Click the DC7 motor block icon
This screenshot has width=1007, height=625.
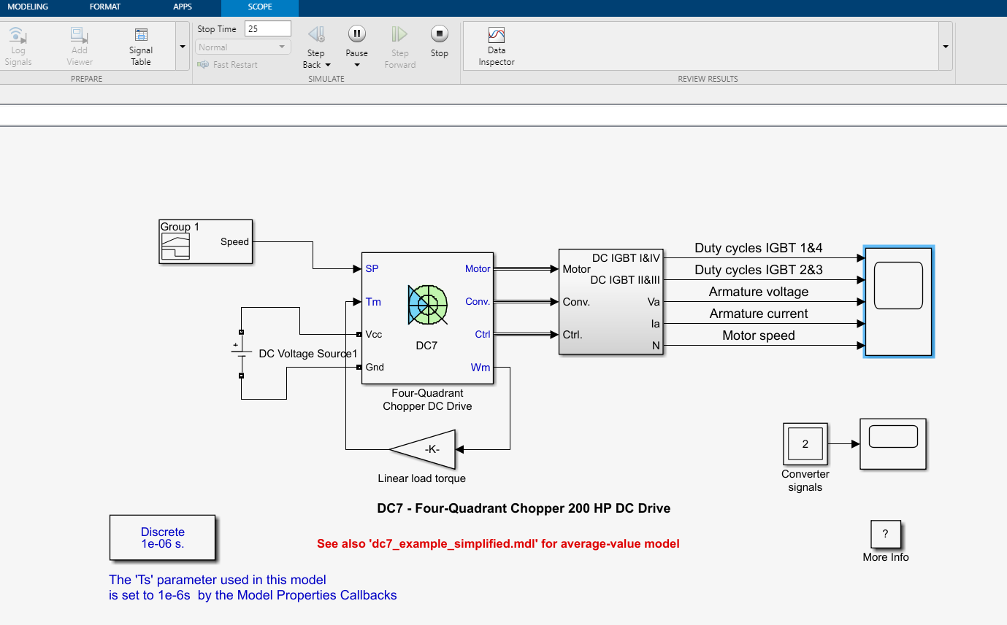[x=427, y=305]
